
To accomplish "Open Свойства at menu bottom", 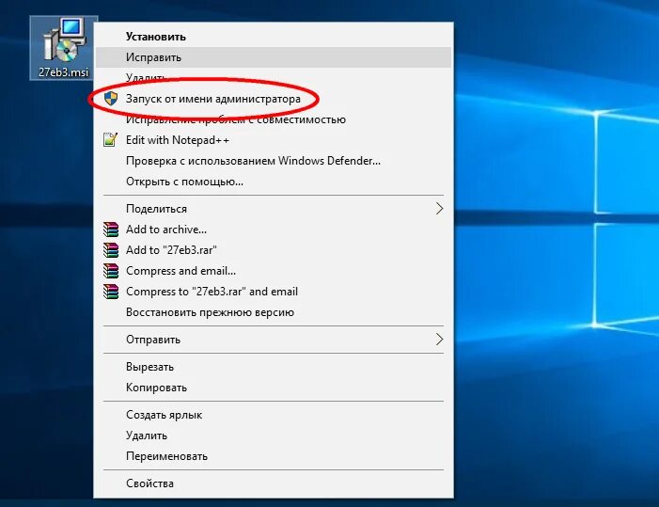I will [x=274, y=483].
